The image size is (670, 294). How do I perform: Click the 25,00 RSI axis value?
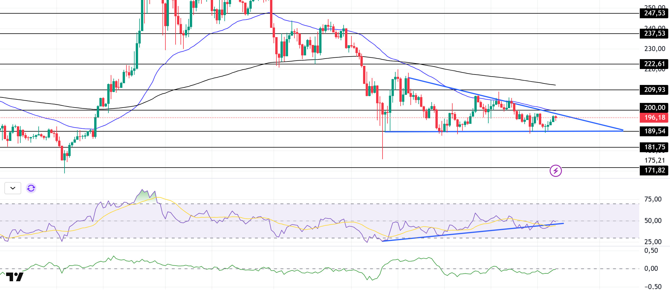coord(653,242)
